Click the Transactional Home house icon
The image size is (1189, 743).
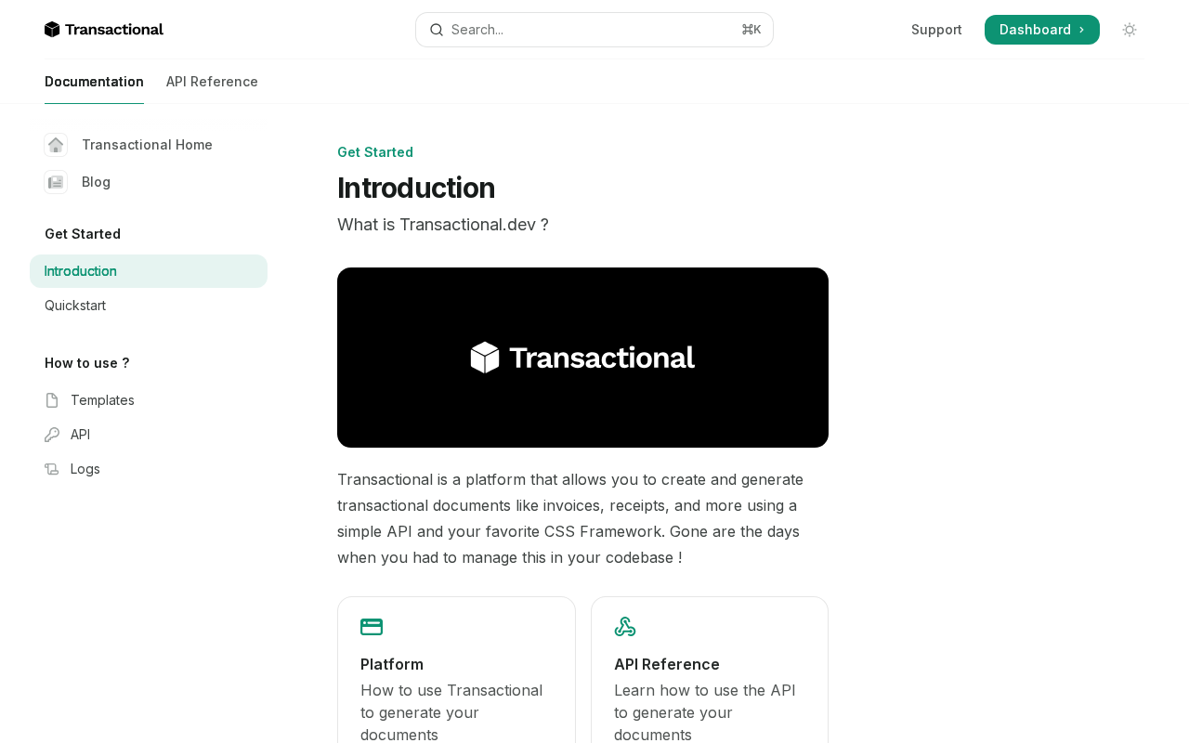(56, 145)
